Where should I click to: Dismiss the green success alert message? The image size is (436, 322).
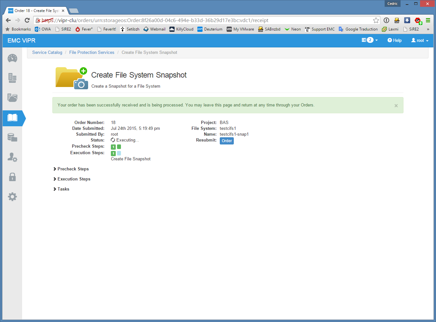tap(396, 105)
